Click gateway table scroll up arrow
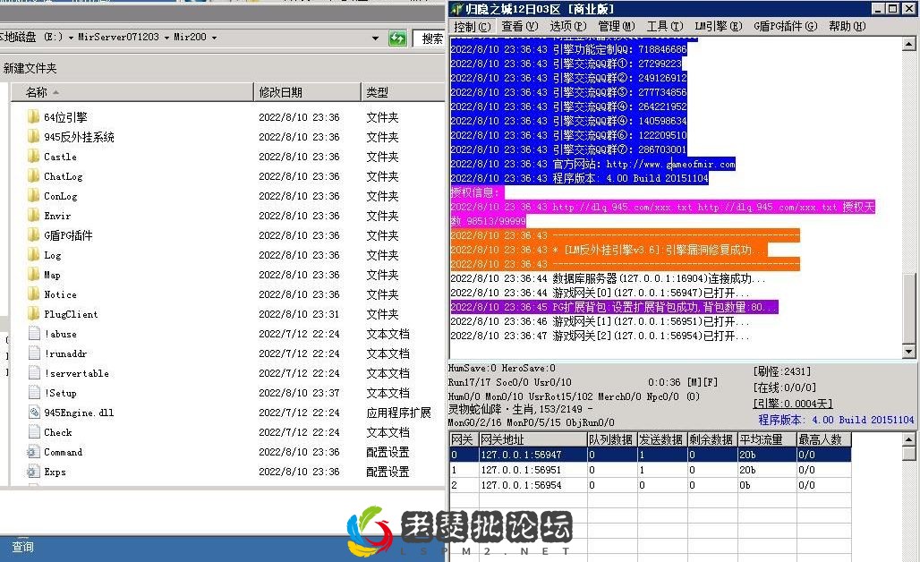Screen dimensions: 920x562 pyautogui.click(x=908, y=439)
